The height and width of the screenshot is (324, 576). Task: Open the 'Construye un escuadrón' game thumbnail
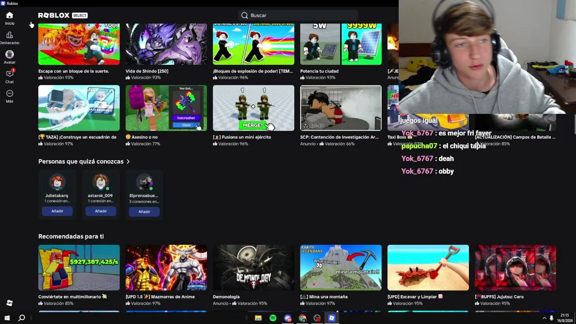pyautogui.click(x=79, y=108)
